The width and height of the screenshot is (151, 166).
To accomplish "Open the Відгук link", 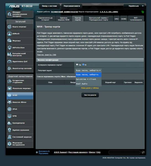I will pos(92,152).
